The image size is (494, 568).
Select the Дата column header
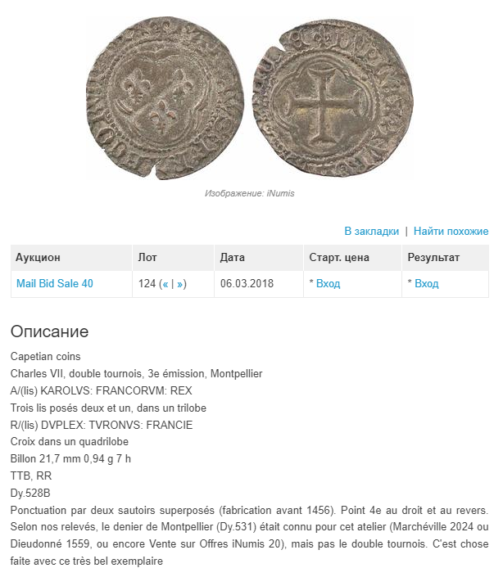259,258
